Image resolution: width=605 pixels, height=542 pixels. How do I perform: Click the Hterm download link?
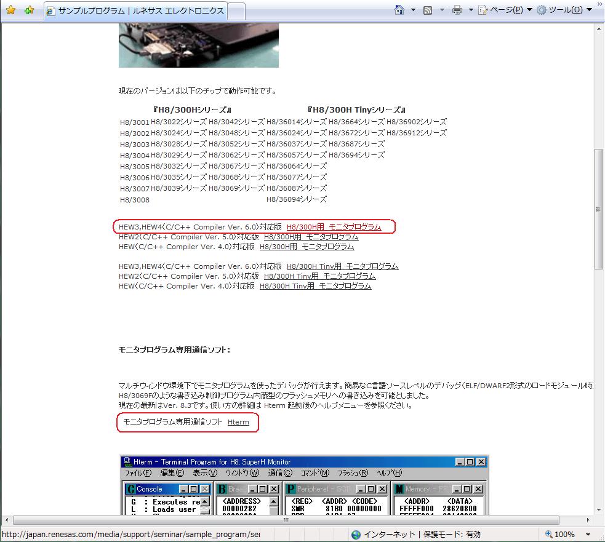(x=238, y=422)
